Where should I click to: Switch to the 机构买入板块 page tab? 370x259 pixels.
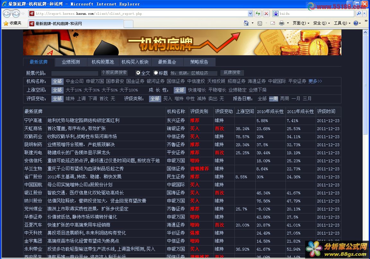pyautogui.click(x=135, y=62)
